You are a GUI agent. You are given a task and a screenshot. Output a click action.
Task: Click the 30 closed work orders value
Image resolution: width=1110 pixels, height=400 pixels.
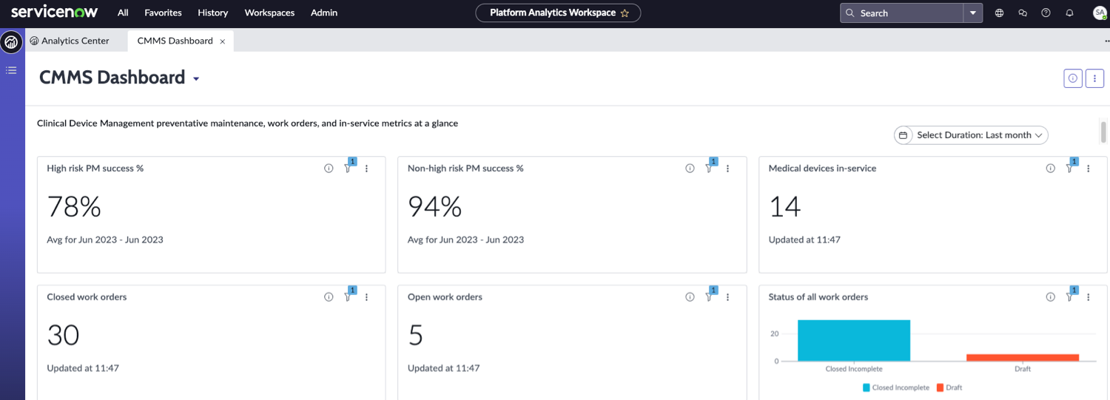pos(63,335)
